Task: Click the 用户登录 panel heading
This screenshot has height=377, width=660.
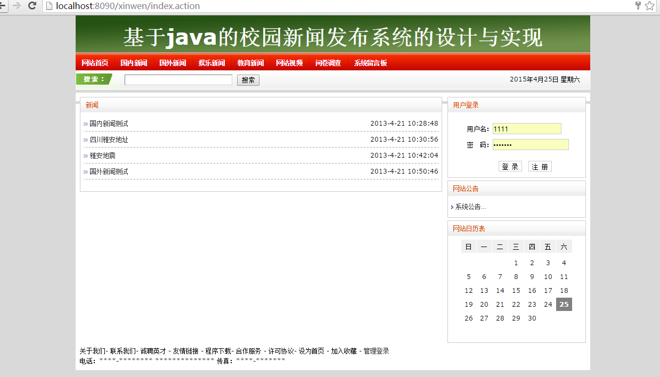Action: pos(466,105)
